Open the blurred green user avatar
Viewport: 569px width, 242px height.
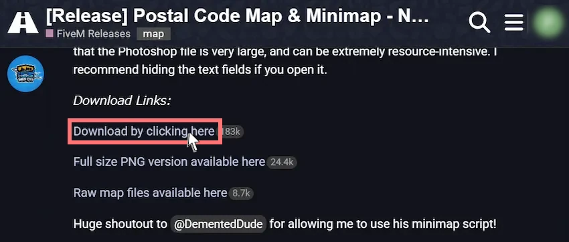tap(549, 23)
